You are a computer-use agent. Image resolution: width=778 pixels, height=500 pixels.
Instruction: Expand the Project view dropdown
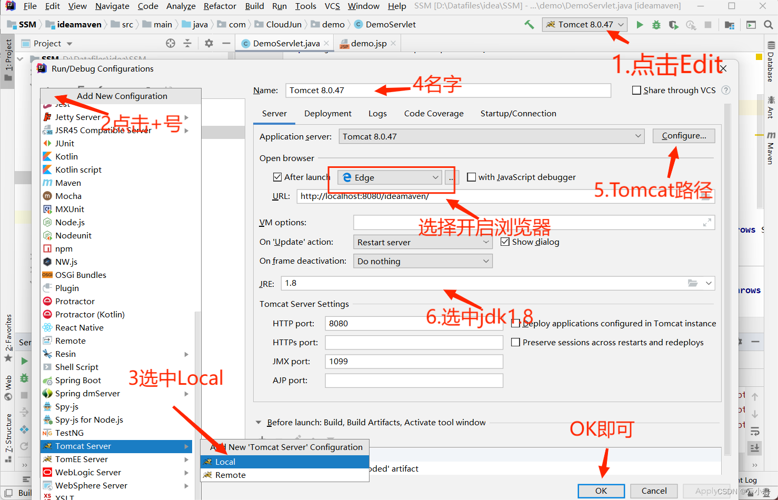69,44
